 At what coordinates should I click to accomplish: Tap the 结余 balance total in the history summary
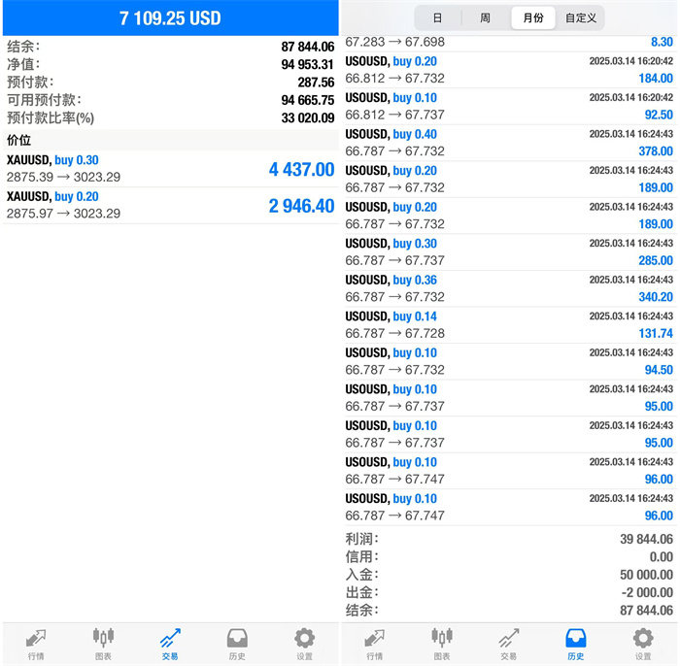point(646,611)
